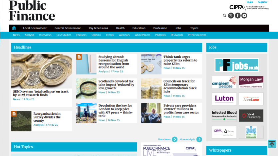
Task: Open Education menu item
Action: click(x=139, y=28)
